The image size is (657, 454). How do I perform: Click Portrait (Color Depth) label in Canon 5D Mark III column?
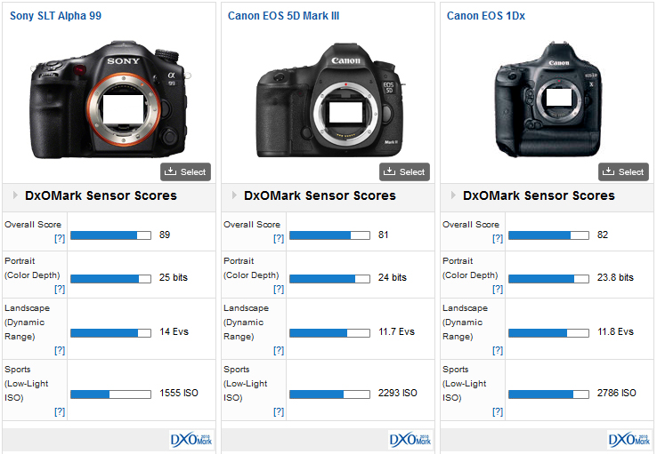(x=251, y=268)
